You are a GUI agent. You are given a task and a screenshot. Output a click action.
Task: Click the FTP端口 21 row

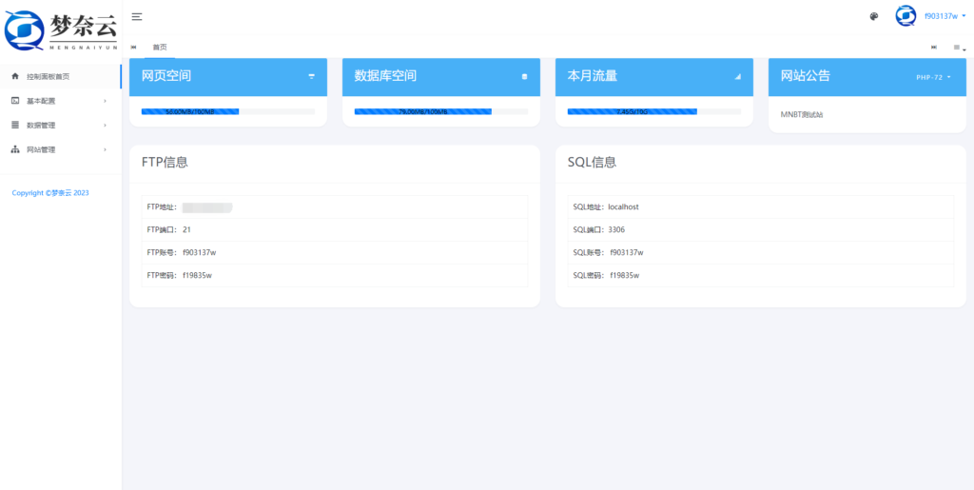334,230
